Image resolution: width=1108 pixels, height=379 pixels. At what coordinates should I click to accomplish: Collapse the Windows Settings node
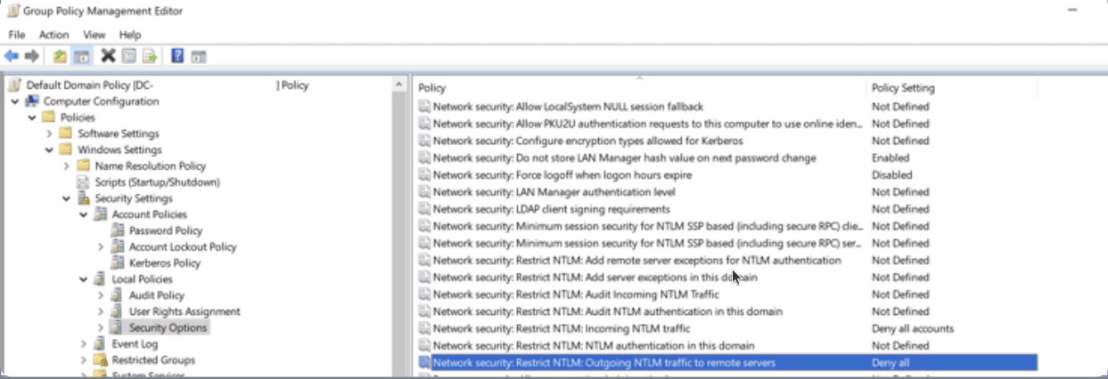coord(49,149)
